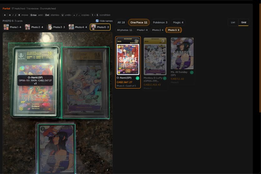Click the Ms. All Sunday card image in grid
Screen dimensions: 261x174
pos(182,53)
